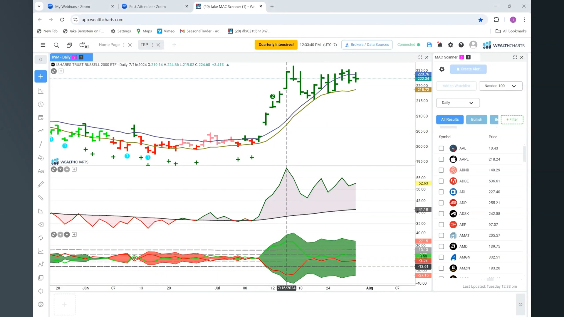The height and width of the screenshot is (317, 564).
Task: Click the symbol search magnifier icon
Action: coord(56,45)
